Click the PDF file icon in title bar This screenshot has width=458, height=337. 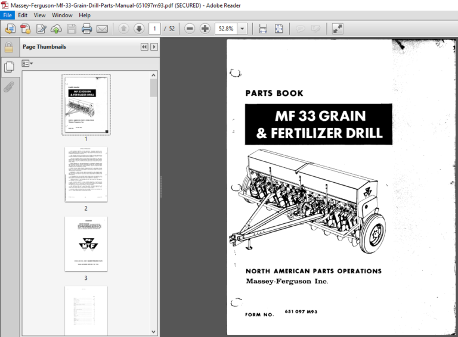coord(5,5)
